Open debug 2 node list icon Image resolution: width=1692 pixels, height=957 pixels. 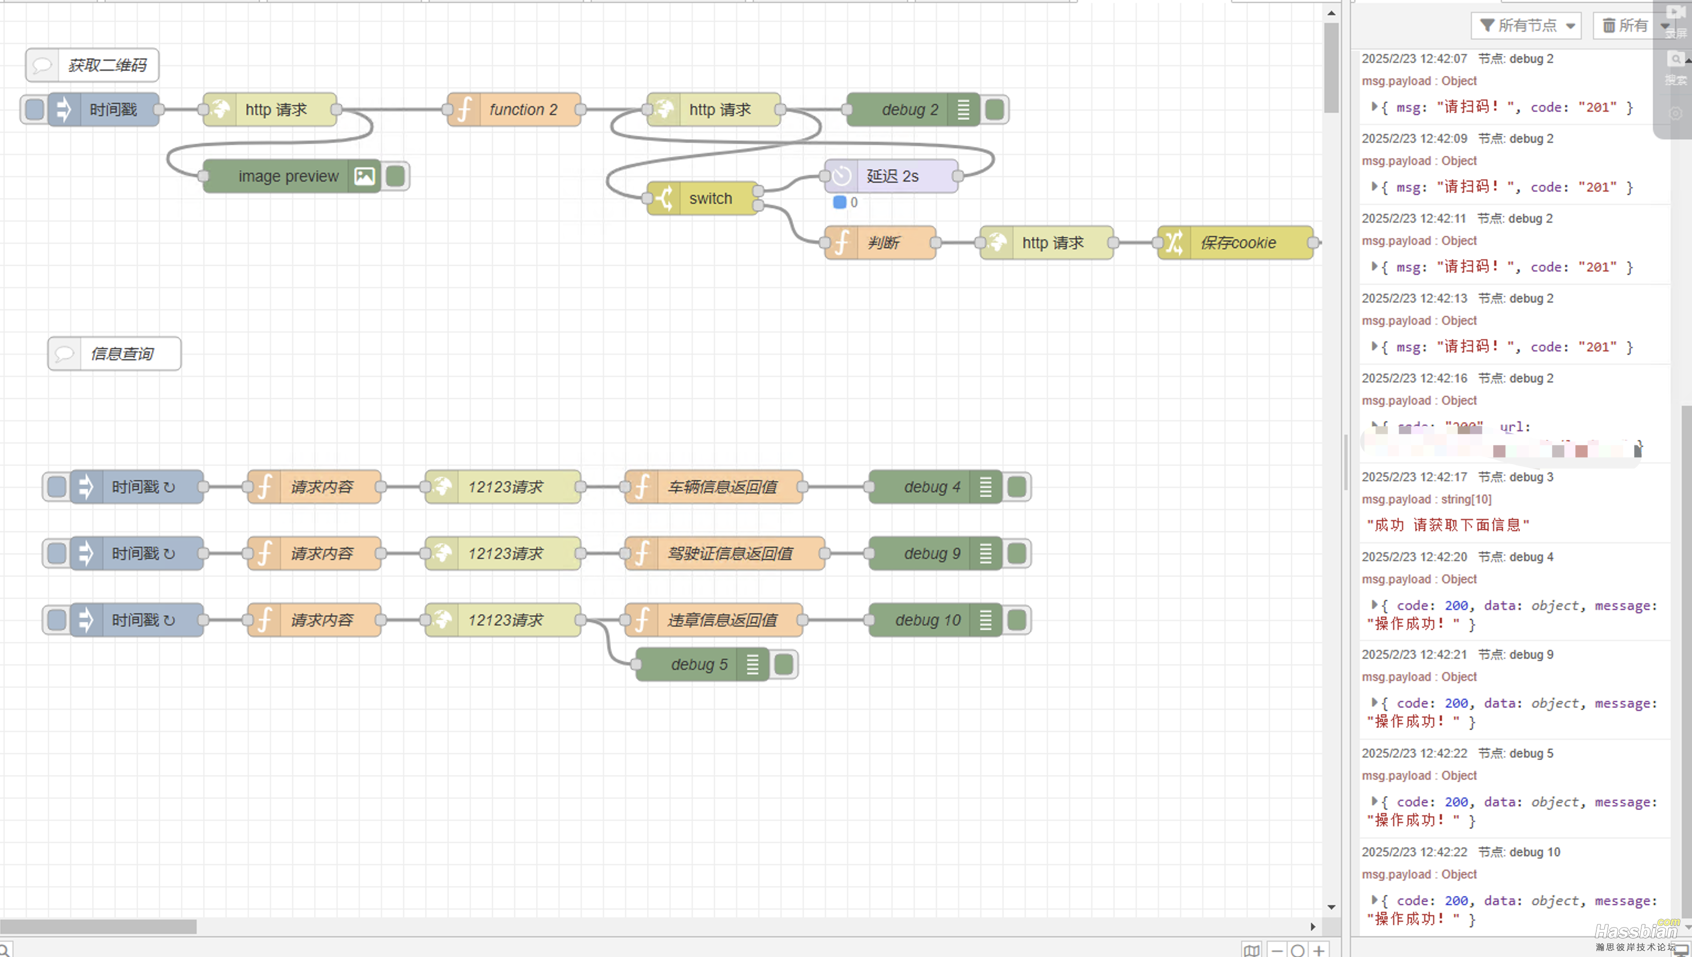point(963,109)
